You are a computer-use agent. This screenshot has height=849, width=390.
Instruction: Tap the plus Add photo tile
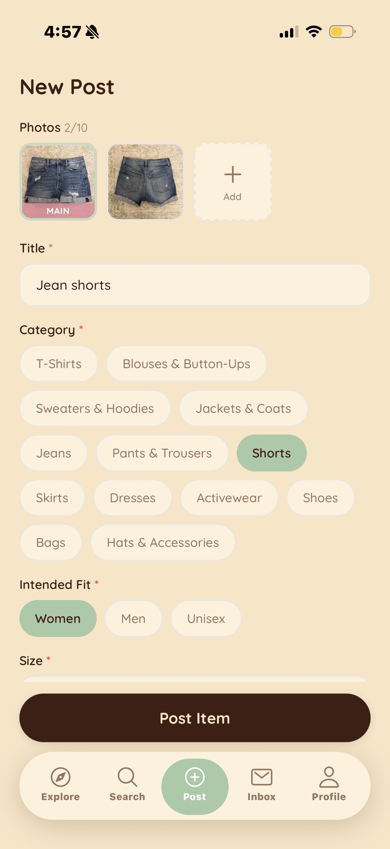tap(233, 182)
